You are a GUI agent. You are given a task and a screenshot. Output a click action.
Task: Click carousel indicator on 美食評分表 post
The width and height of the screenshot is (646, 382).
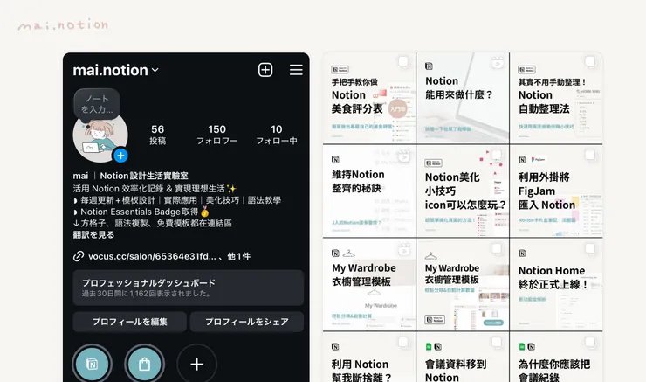[x=403, y=62]
